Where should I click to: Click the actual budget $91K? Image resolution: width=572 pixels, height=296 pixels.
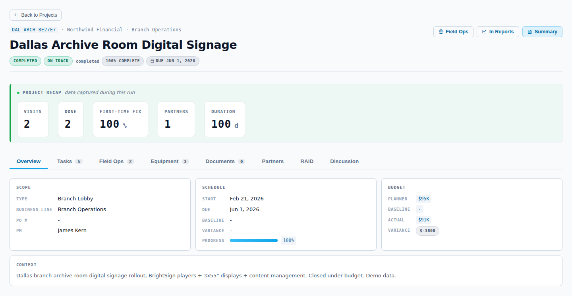[423, 220]
